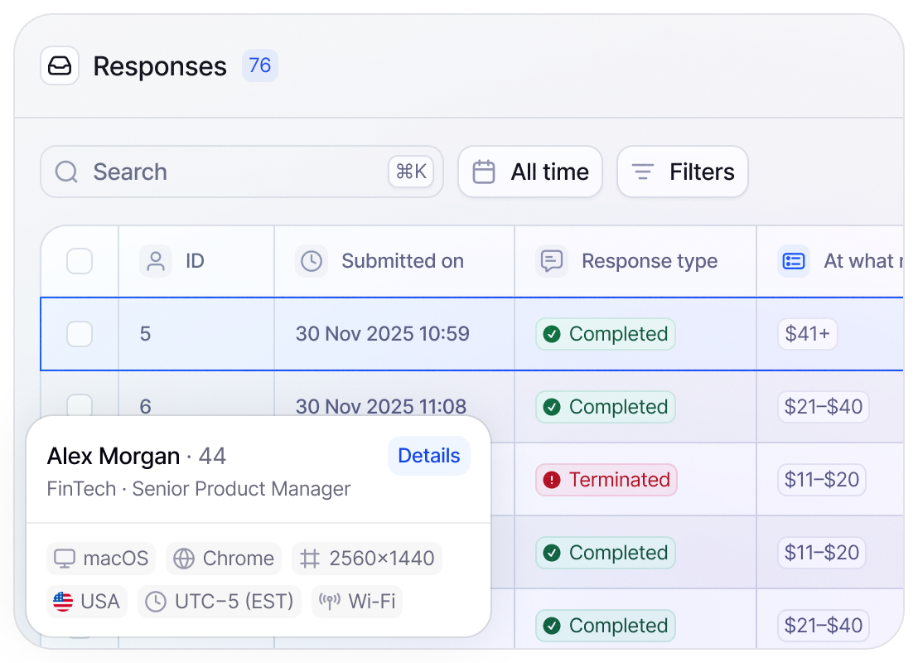The image size is (918, 663).
Task: Click the clock icon beside Submitted on
Action: point(312,261)
